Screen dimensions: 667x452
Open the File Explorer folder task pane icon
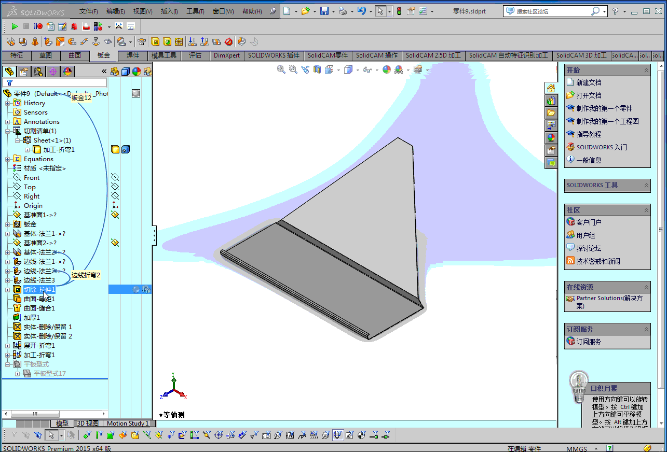tap(551, 113)
